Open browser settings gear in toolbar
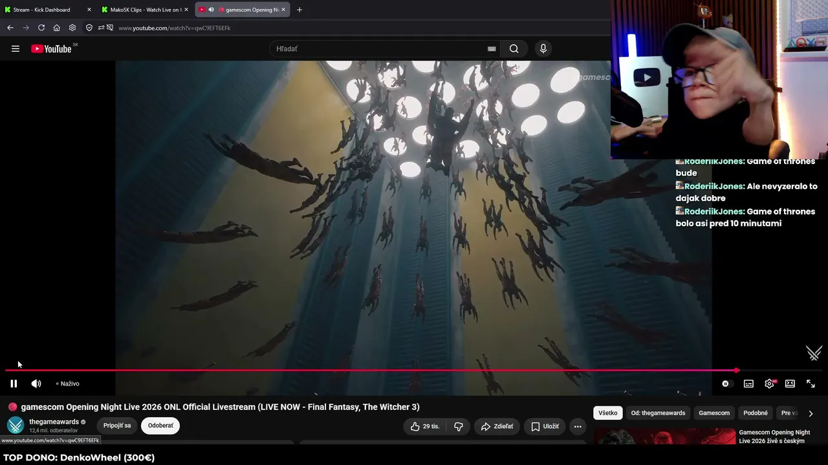Image resolution: width=828 pixels, height=465 pixels. click(72, 28)
